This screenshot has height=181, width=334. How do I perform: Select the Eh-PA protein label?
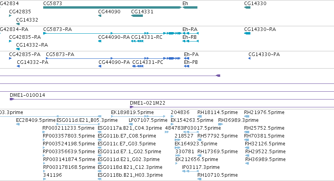coord(191,54)
